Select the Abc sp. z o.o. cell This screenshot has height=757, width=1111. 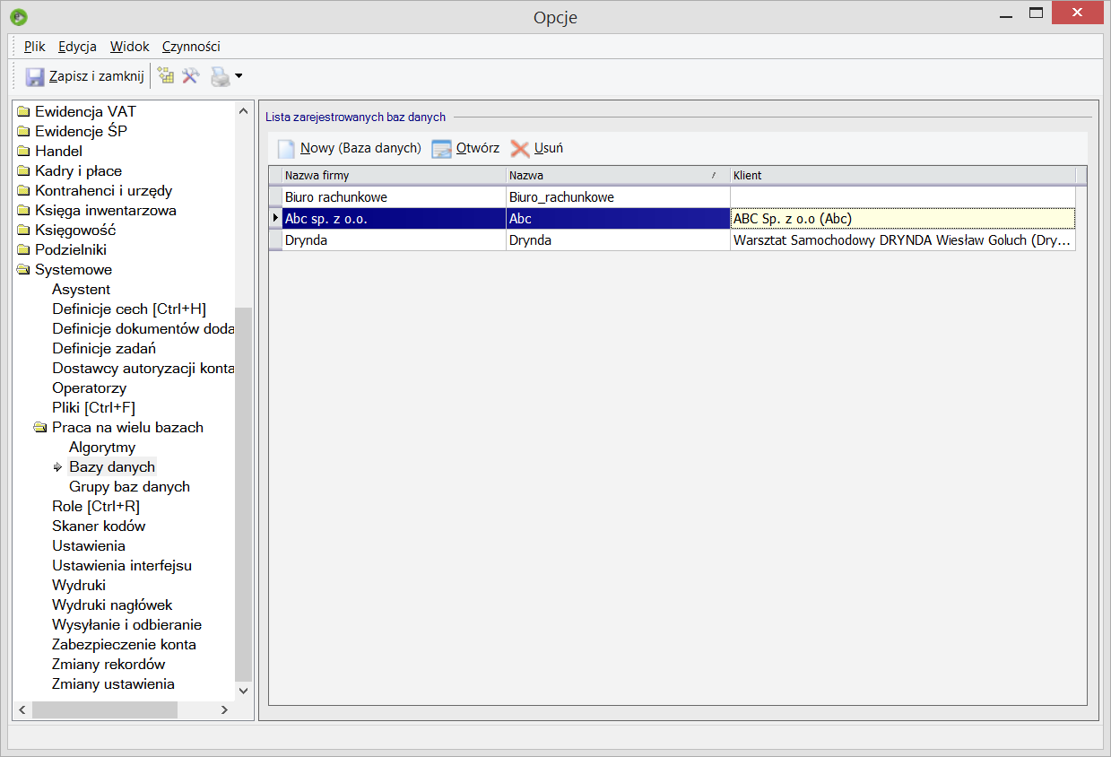pyautogui.click(x=394, y=219)
